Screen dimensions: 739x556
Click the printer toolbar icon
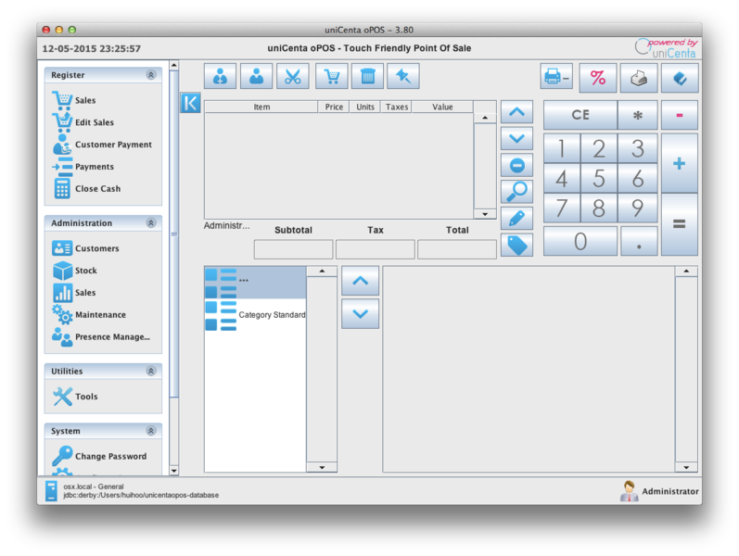pos(556,76)
